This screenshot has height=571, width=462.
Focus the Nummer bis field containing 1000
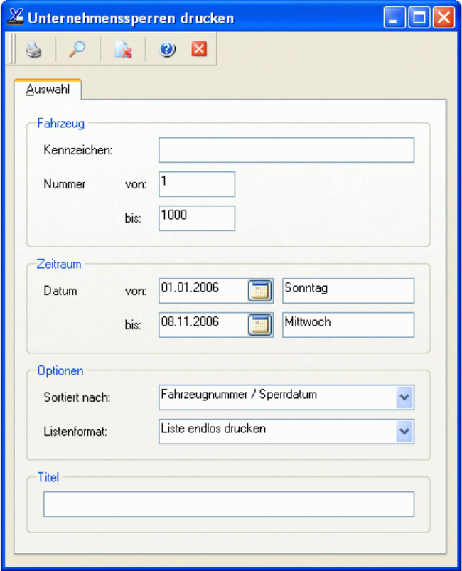pyautogui.click(x=197, y=218)
